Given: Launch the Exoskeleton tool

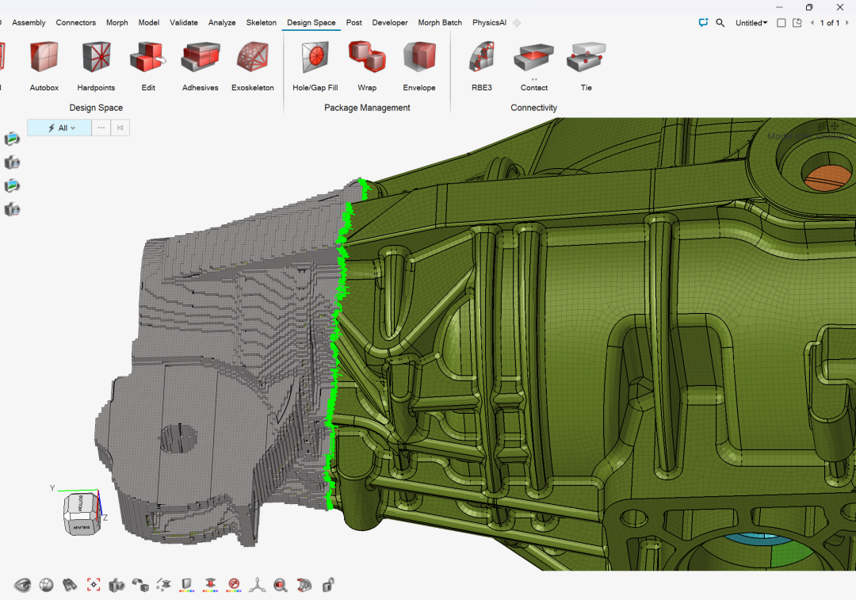Looking at the screenshot, I should (253, 66).
